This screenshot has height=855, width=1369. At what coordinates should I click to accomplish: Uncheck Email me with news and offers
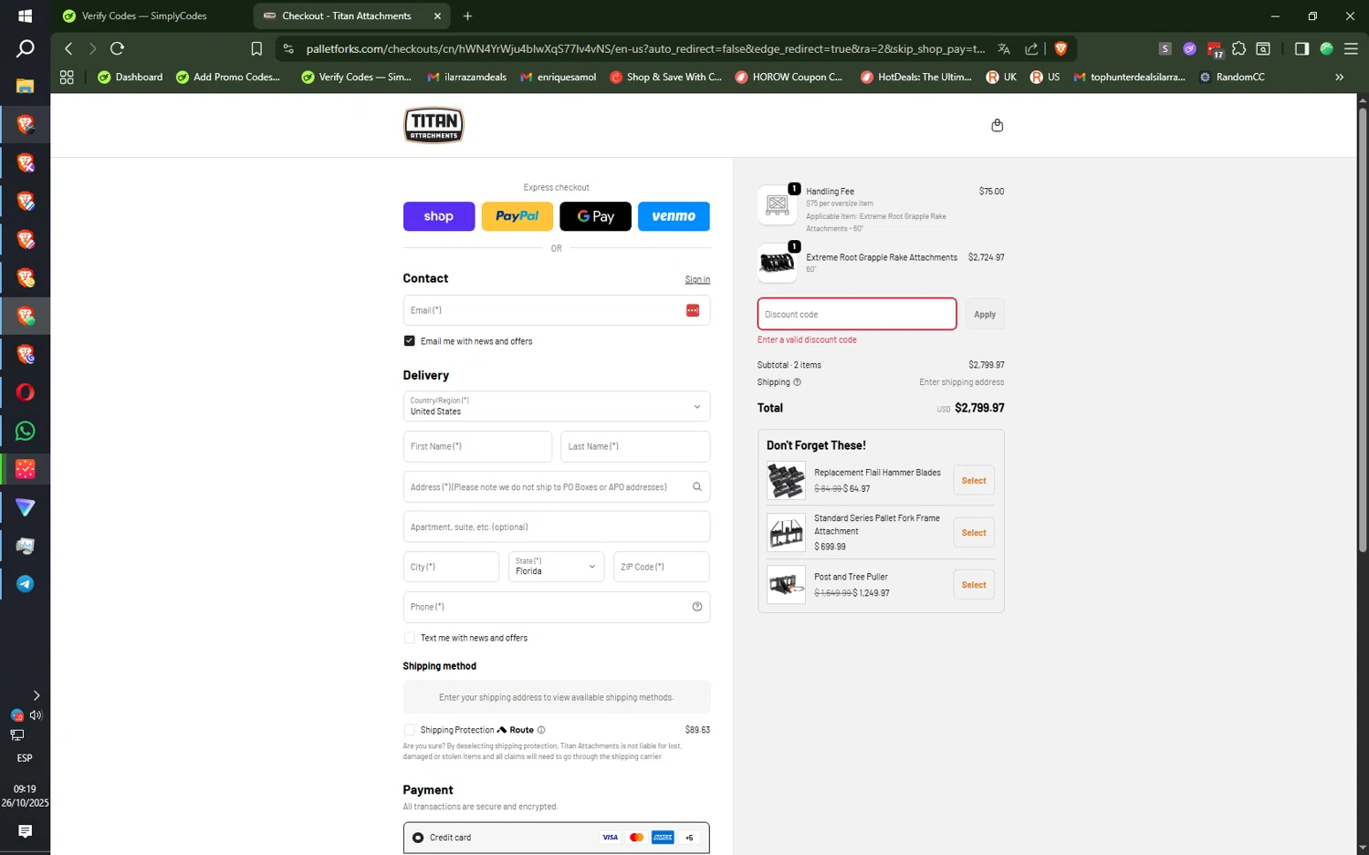click(409, 340)
